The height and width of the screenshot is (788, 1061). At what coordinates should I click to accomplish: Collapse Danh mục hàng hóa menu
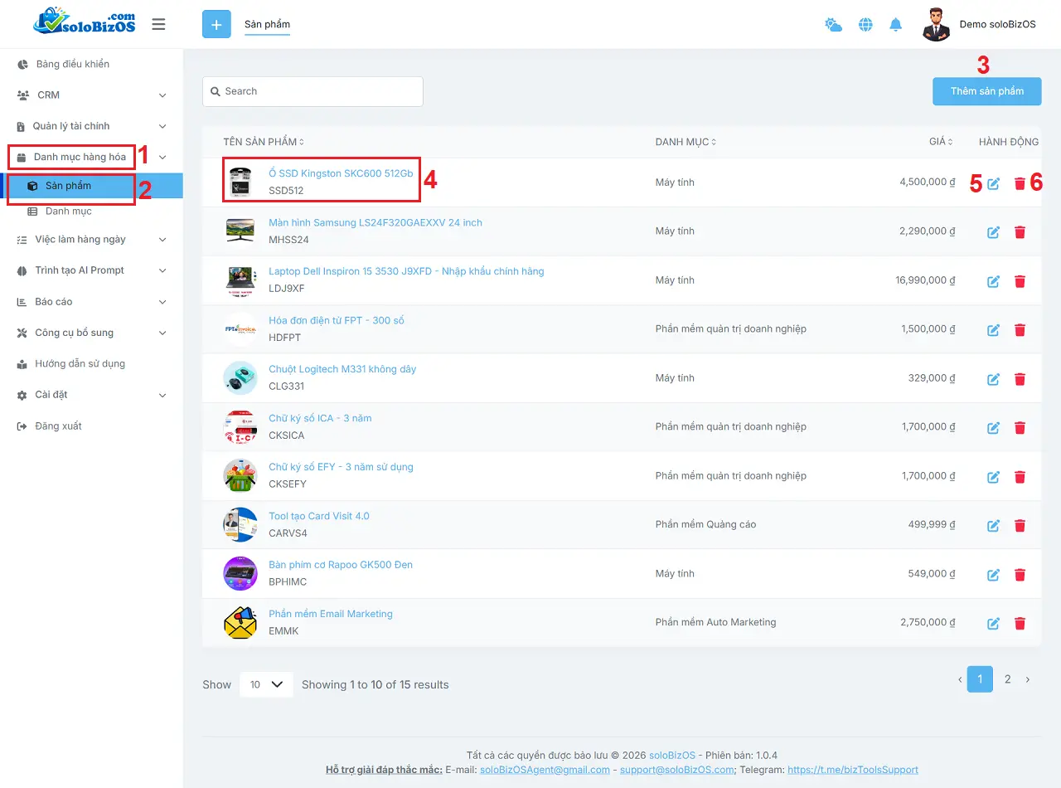click(x=91, y=157)
